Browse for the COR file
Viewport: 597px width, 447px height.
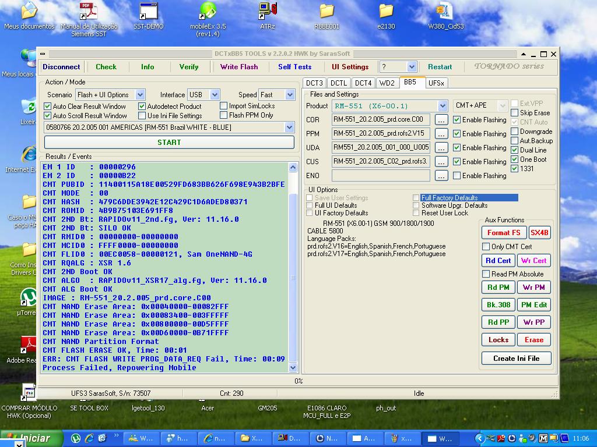pyautogui.click(x=441, y=120)
